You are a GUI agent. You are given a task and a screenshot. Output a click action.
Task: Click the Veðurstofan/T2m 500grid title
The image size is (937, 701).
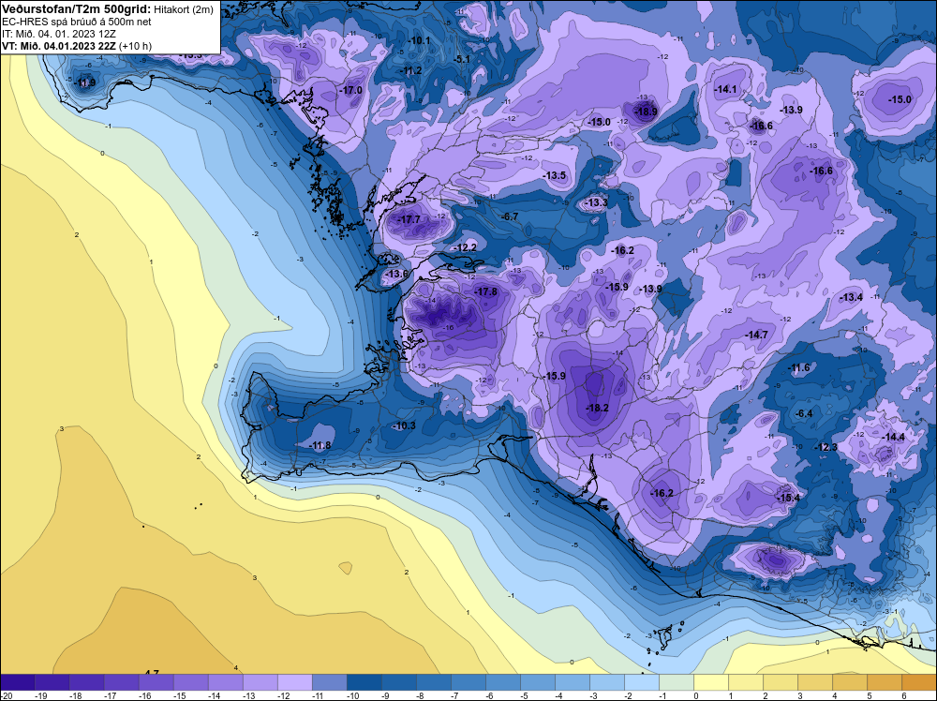77,9
